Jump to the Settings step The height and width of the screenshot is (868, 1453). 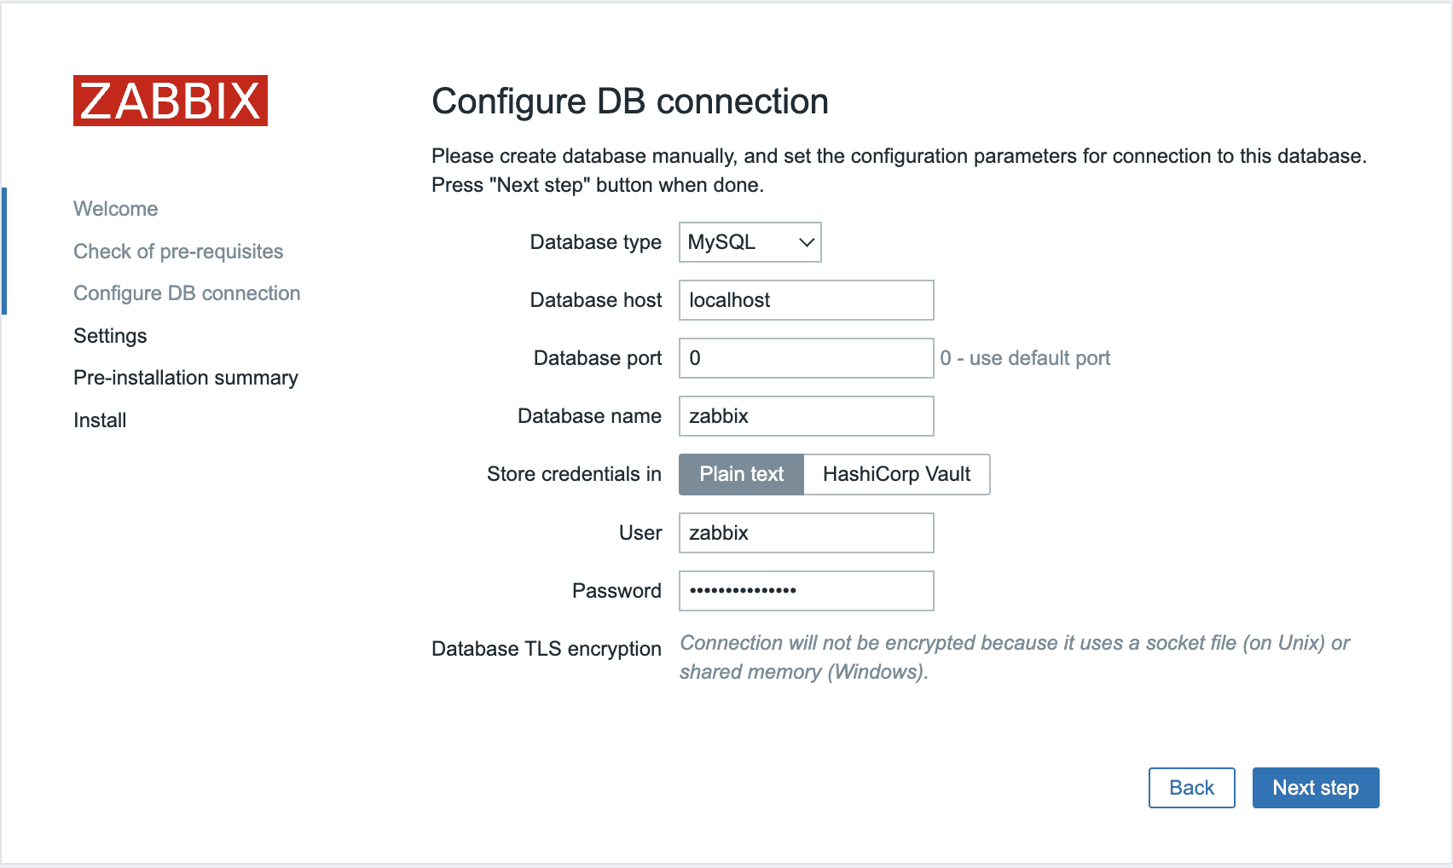coord(110,335)
